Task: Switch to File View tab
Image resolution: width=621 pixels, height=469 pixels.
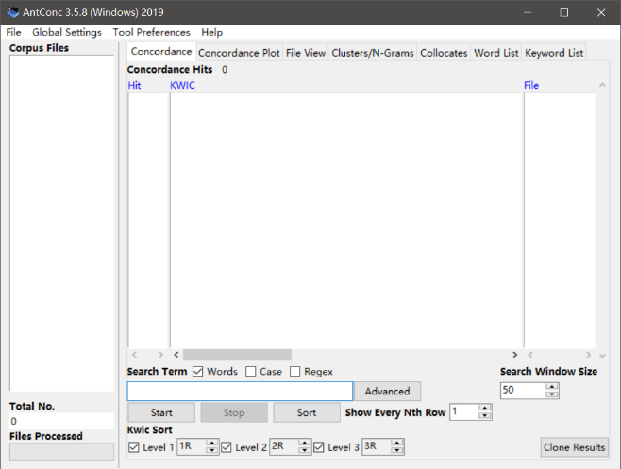Action: tap(306, 53)
